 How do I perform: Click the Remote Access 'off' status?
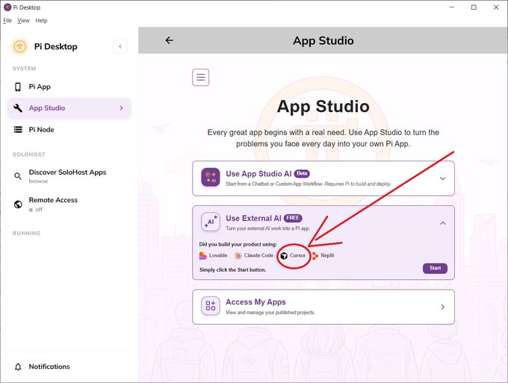coord(39,210)
